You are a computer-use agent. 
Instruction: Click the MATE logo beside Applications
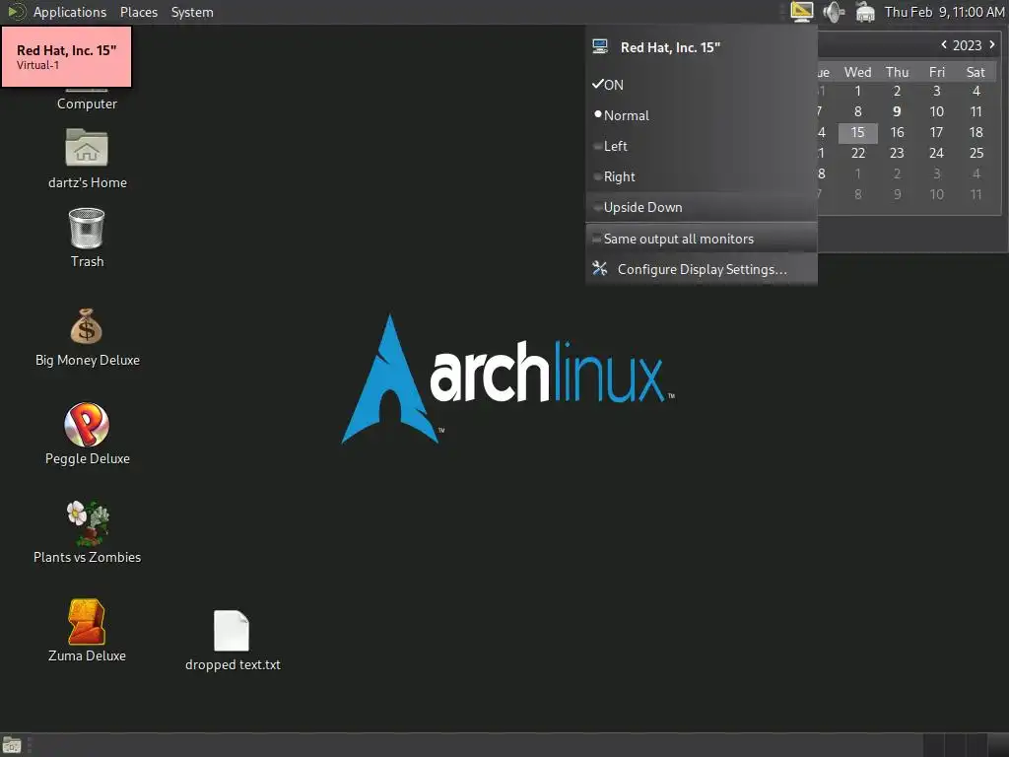[16, 12]
